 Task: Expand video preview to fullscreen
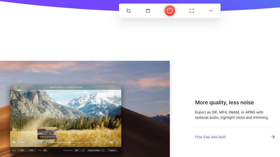point(117,142)
